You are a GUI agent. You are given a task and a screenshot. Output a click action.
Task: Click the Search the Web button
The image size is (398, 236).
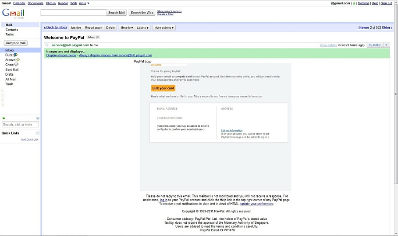click(x=142, y=13)
